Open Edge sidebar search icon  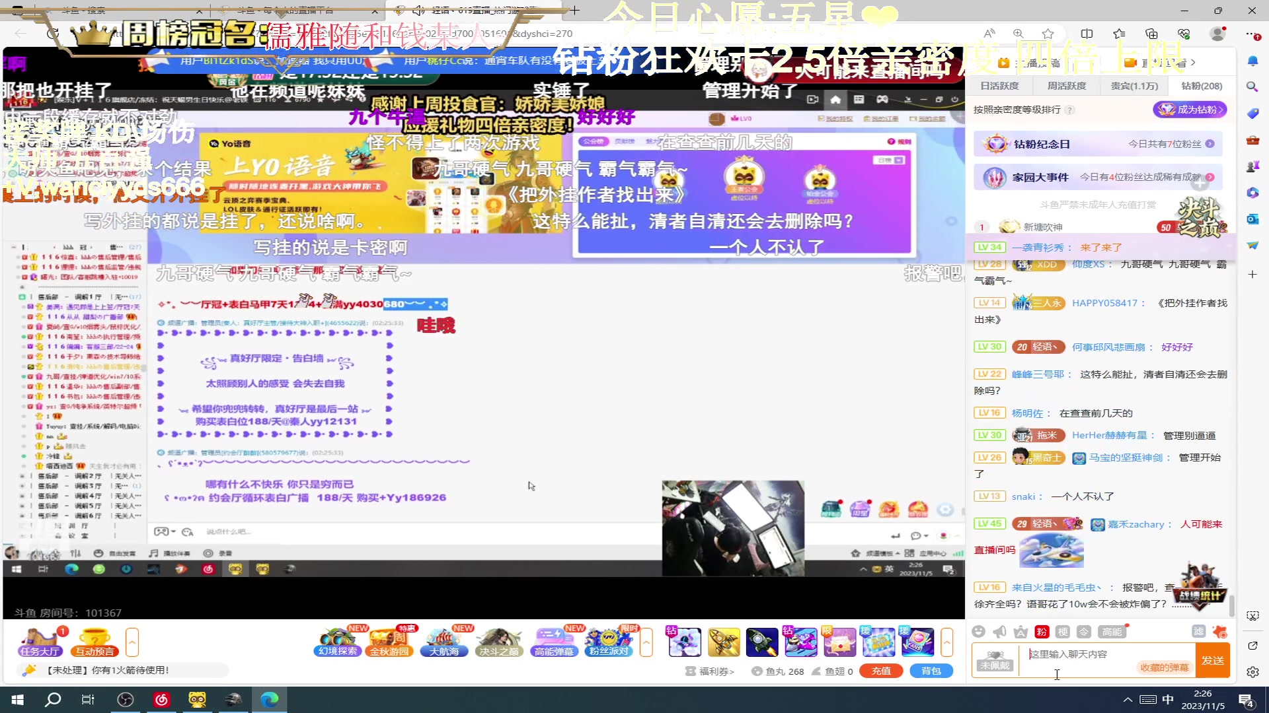pyautogui.click(x=1252, y=86)
